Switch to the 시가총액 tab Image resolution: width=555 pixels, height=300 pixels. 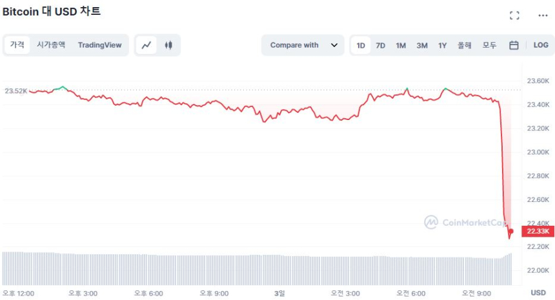click(51, 45)
